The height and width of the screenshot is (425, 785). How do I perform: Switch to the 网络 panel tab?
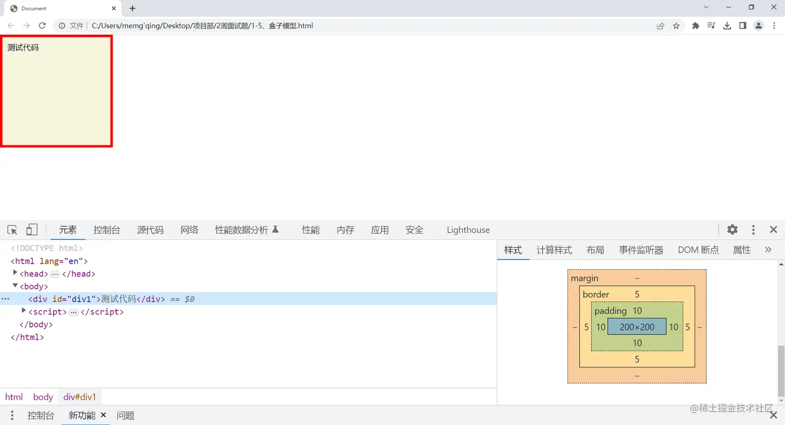coord(190,230)
